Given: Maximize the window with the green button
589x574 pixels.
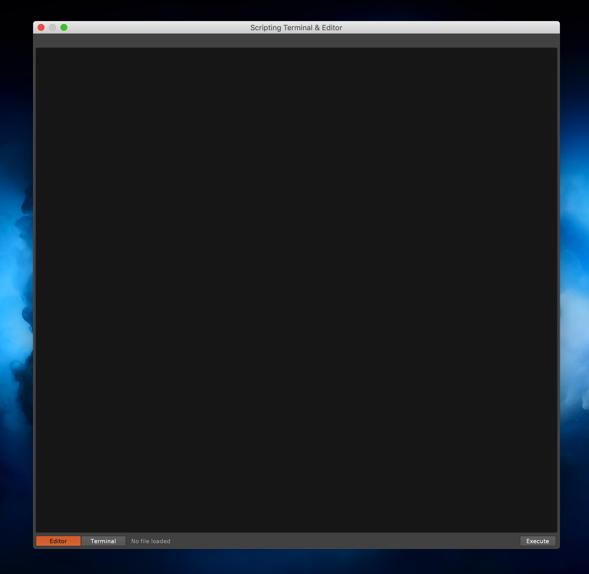Looking at the screenshot, I should tap(64, 27).
